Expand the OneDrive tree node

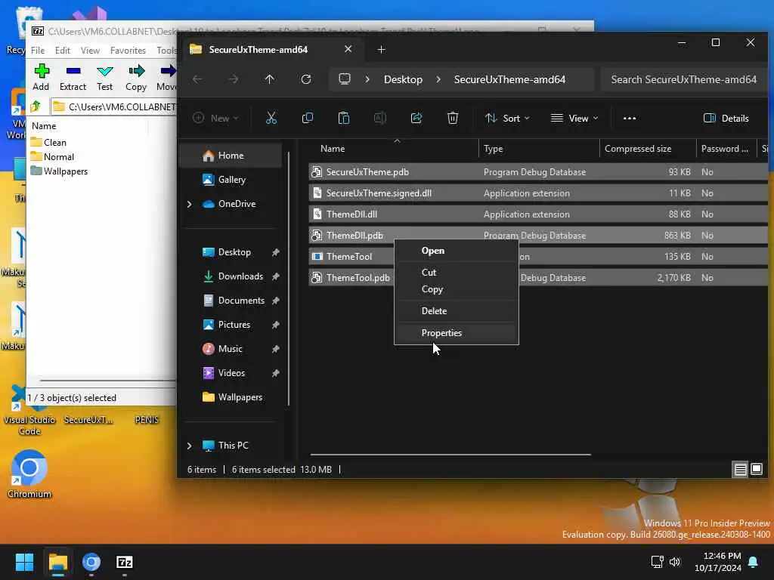point(190,204)
